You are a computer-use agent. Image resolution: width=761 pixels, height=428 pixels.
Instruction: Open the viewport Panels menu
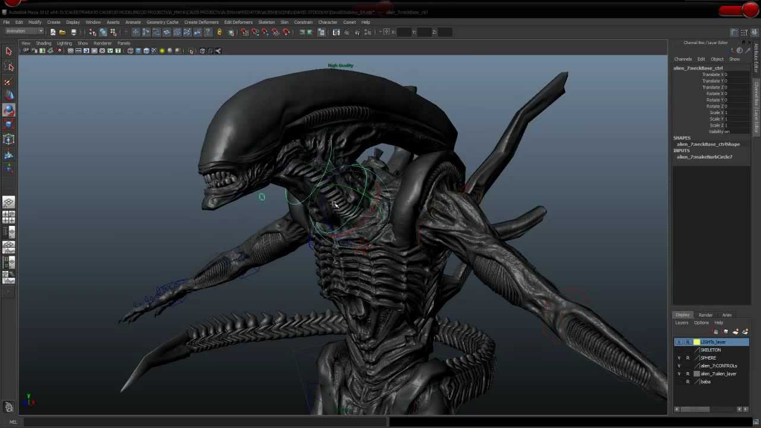click(124, 43)
